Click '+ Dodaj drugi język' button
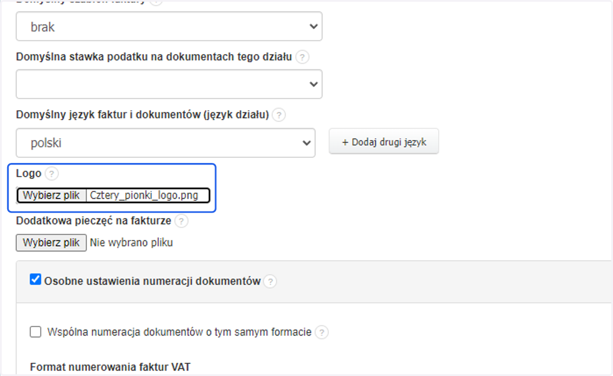The width and height of the screenshot is (613, 376). [384, 142]
